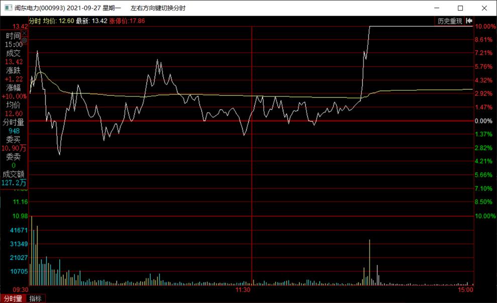Click the 41671 volume axis label
This screenshot has height=303, width=497.
point(19,230)
